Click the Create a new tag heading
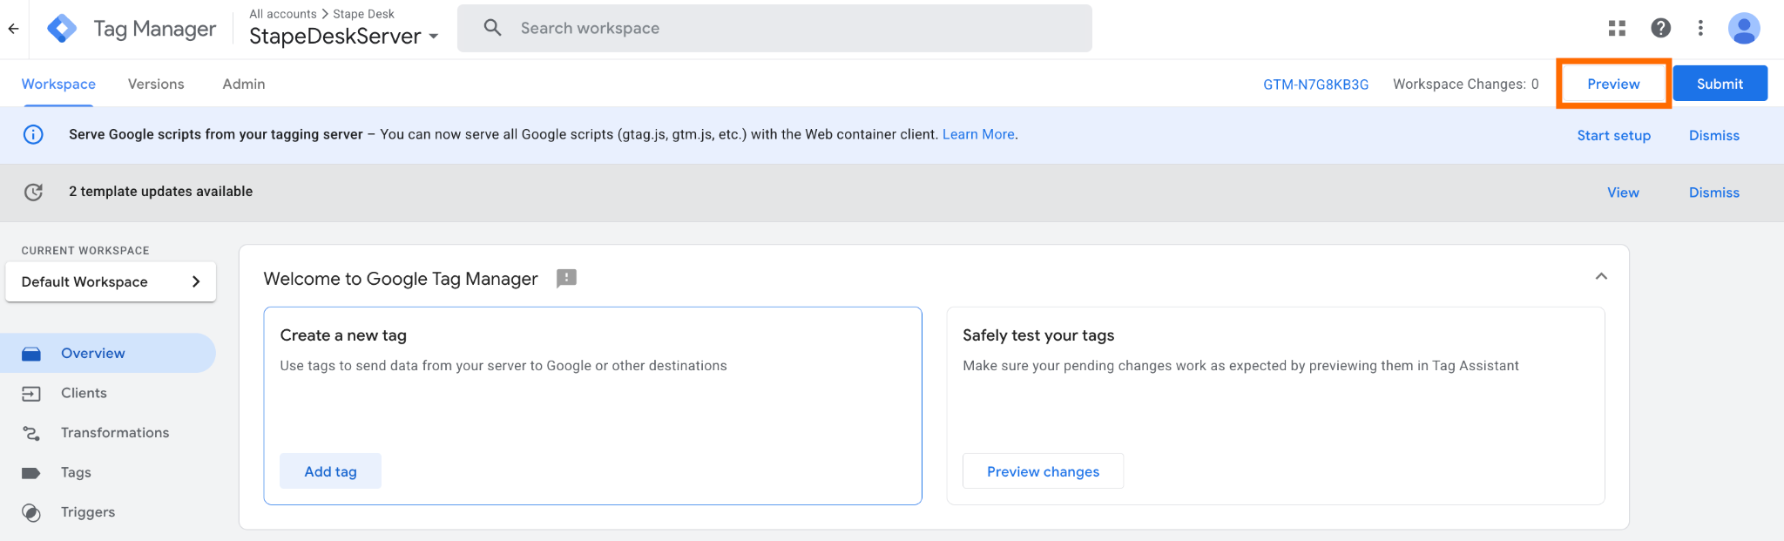1784x541 pixels. click(343, 335)
